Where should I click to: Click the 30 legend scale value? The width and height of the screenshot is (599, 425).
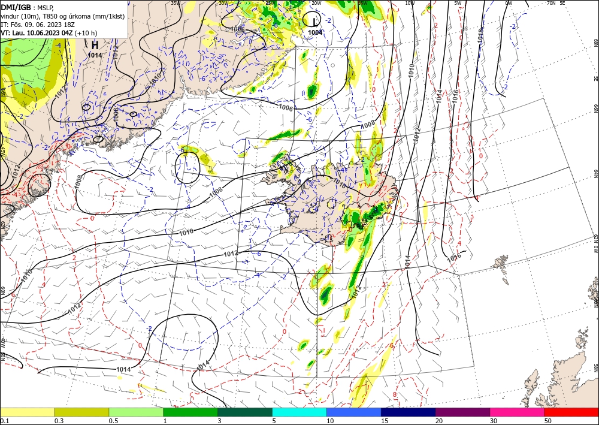click(x=494, y=421)
